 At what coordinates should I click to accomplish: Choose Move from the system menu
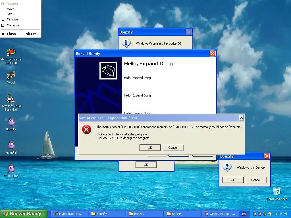[x=21, y=9]
